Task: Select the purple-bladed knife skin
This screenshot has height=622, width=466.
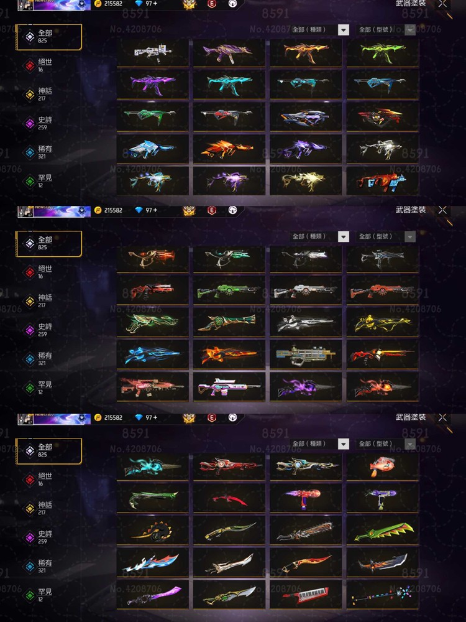Action: tap(153, 594)
